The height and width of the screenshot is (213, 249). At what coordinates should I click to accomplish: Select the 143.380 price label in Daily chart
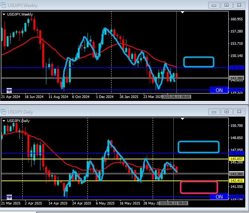236,174
